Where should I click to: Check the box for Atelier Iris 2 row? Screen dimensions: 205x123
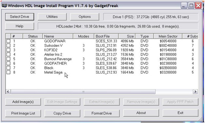coord(8,54)
